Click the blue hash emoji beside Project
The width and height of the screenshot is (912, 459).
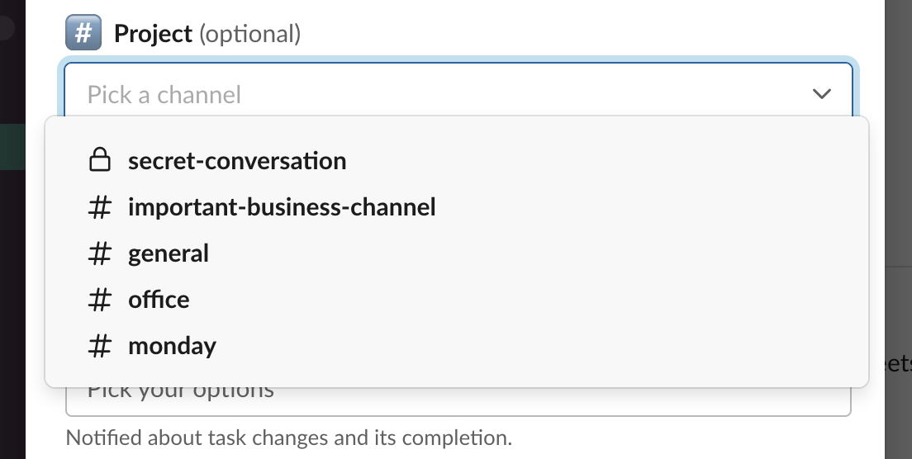tap(83, 34)
